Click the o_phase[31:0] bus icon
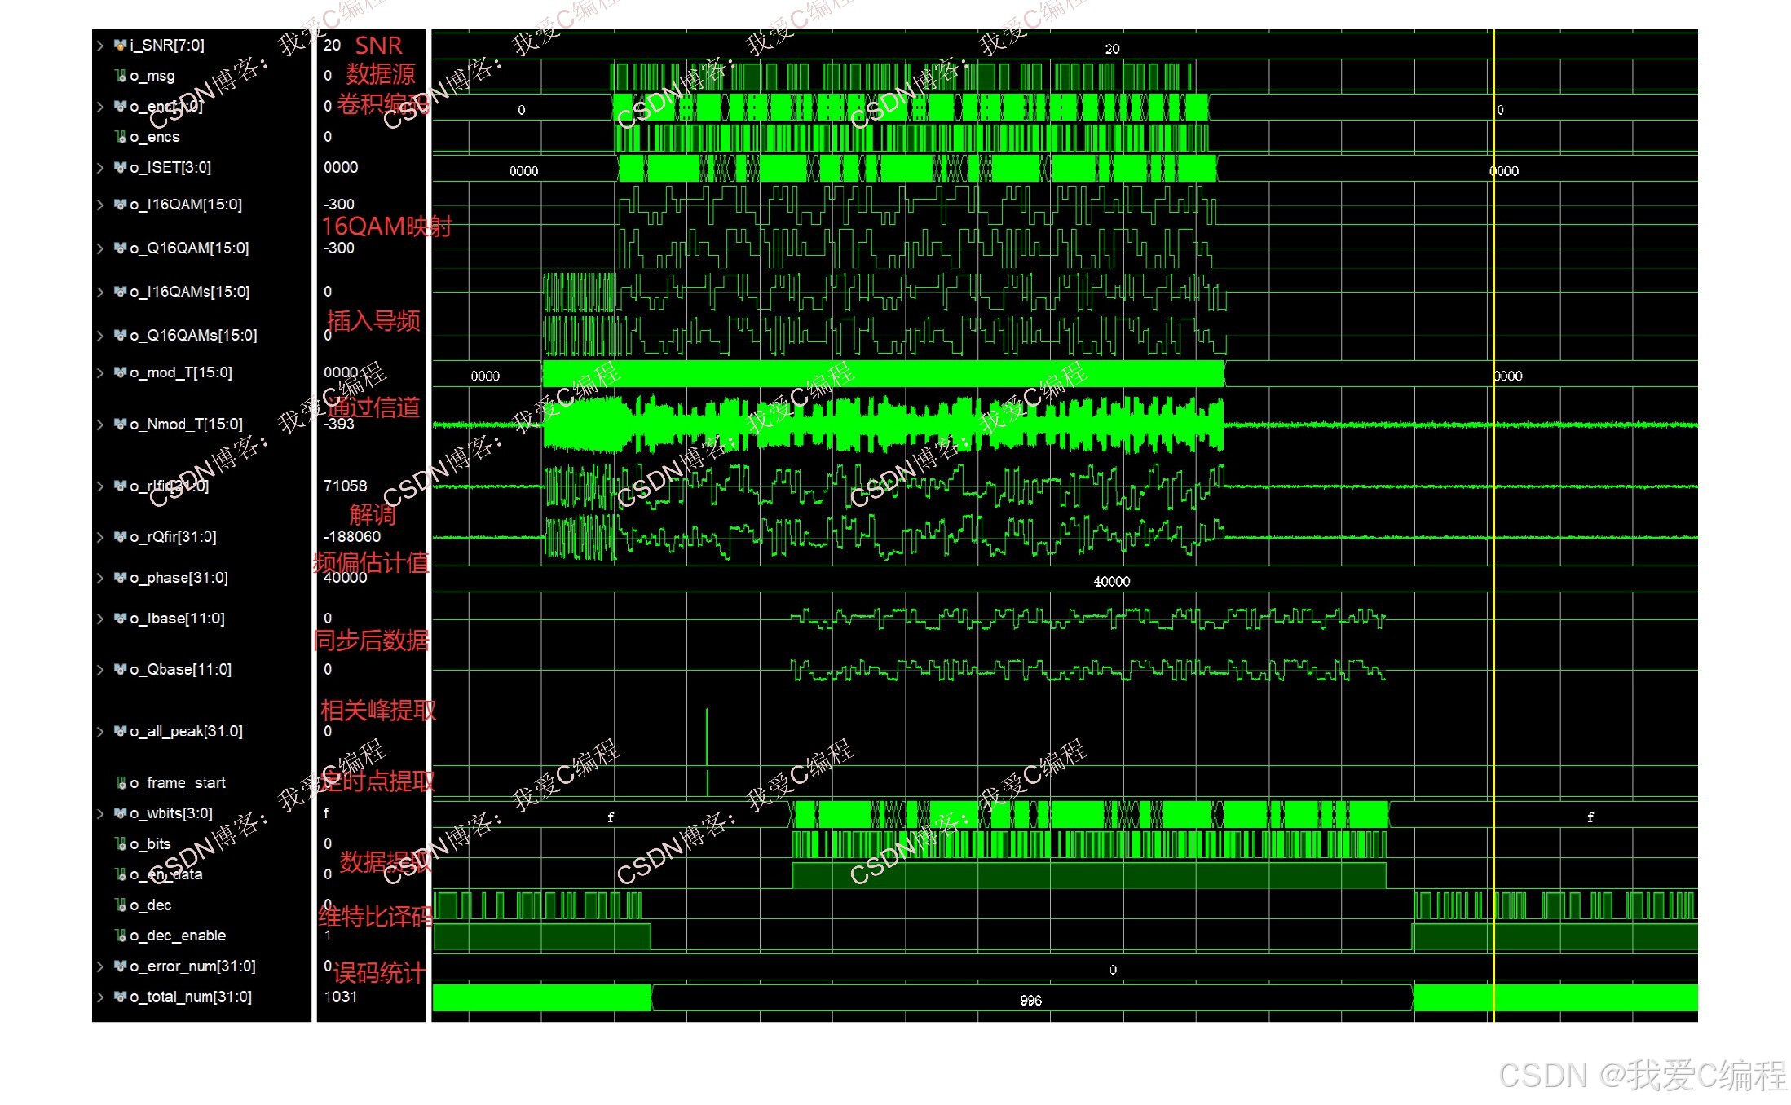The image size is (1791, 1105). pyautogui.click(x=120, y=578)
